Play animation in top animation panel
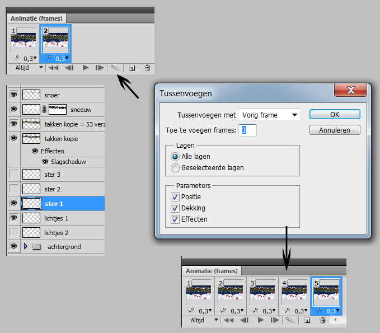Viewport: 380px width, 333px height. click(x=85, y=68)
